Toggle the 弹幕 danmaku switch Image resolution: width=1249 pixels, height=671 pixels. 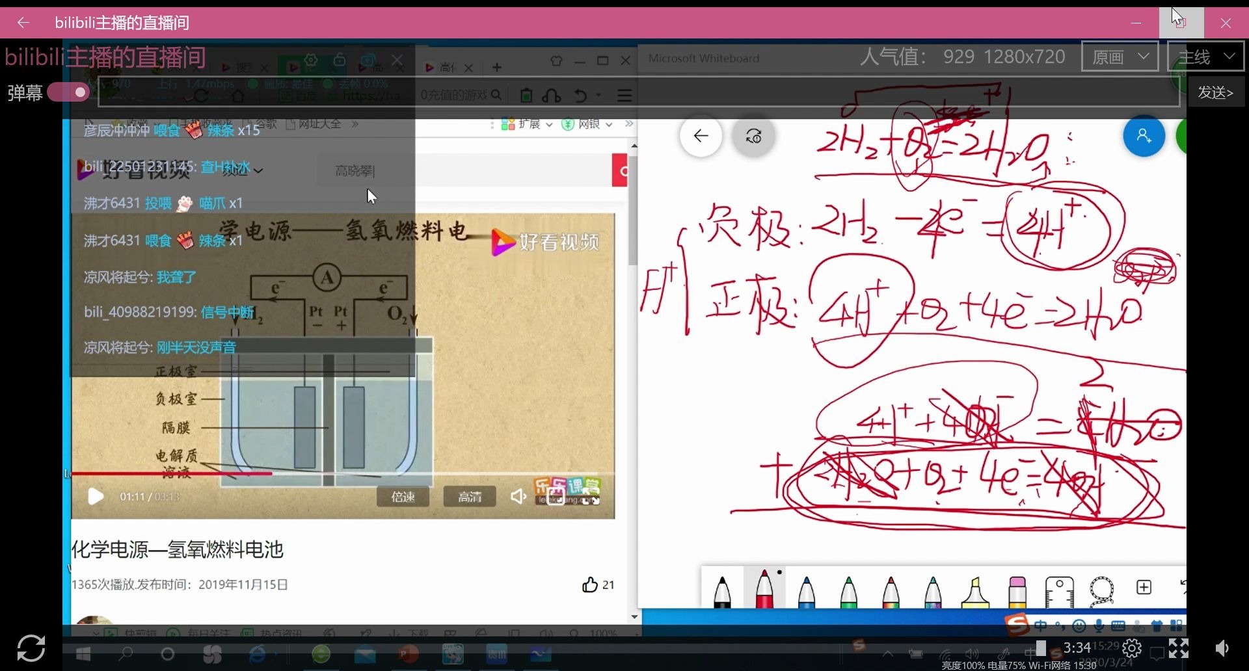pyautogui.click(x=68, y=92)
